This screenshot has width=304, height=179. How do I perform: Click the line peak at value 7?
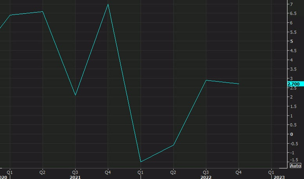(108, 4)
